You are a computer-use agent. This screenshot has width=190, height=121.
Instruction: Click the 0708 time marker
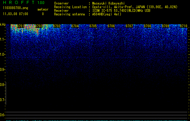click(x=147, y=26)
